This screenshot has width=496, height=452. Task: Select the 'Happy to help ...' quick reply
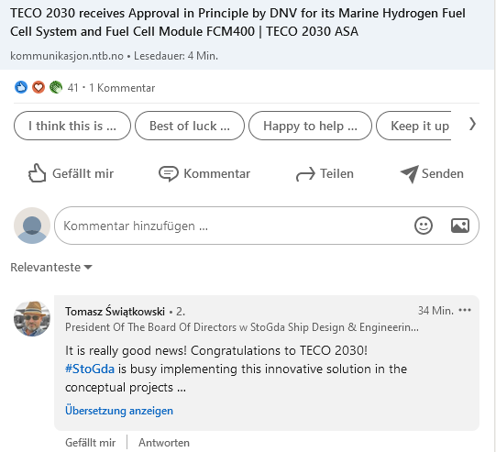click(x=310, y=126)
